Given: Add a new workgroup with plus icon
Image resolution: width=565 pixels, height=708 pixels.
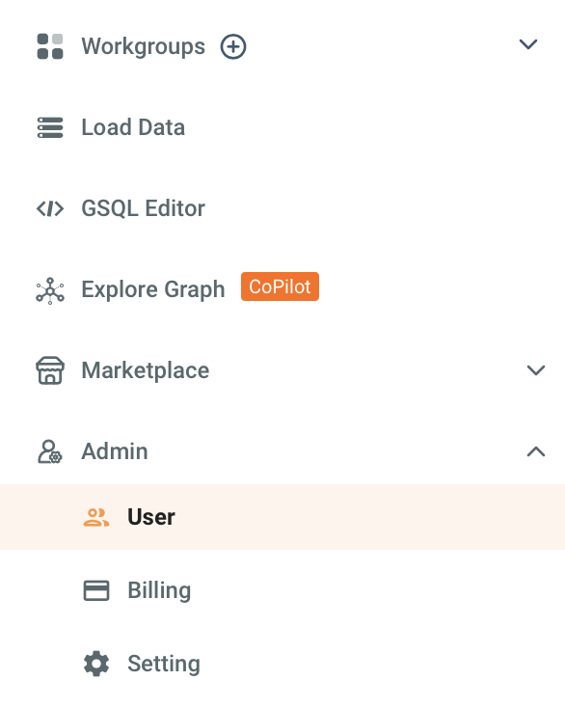Looking at the screenshot, I should pos(233,46).
